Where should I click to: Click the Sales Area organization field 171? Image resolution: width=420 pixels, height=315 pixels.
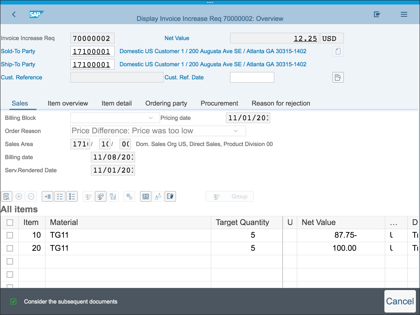point(80,144)
